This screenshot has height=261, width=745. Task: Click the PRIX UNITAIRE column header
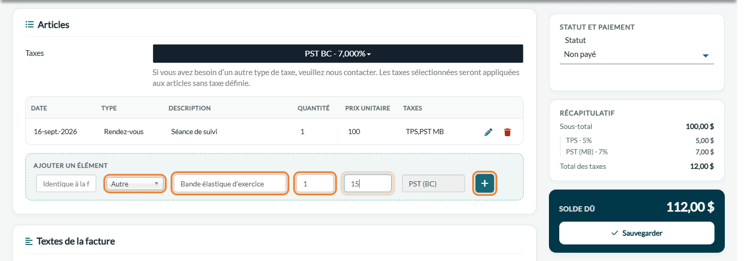[368, 108]
